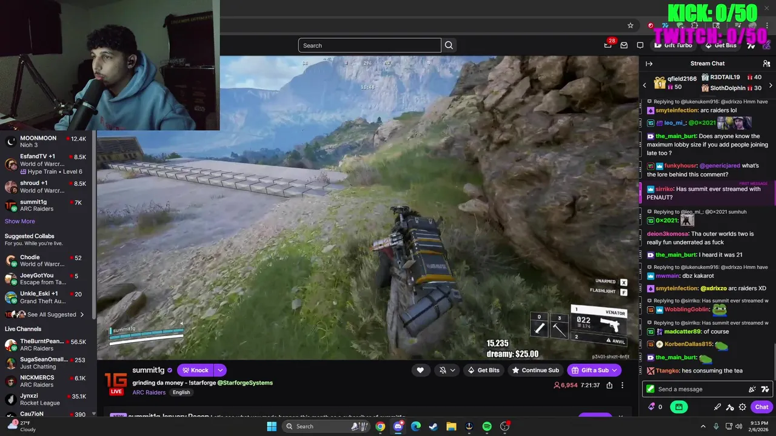Open NICKMERCS in Live Channels
776x436 pixels.
(x=47, y=381)
